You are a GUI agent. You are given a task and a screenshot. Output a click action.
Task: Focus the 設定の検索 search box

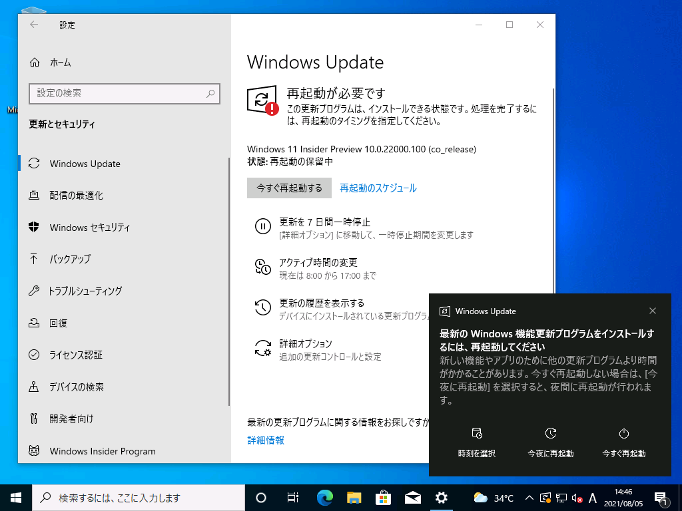(x=125, y=93)
